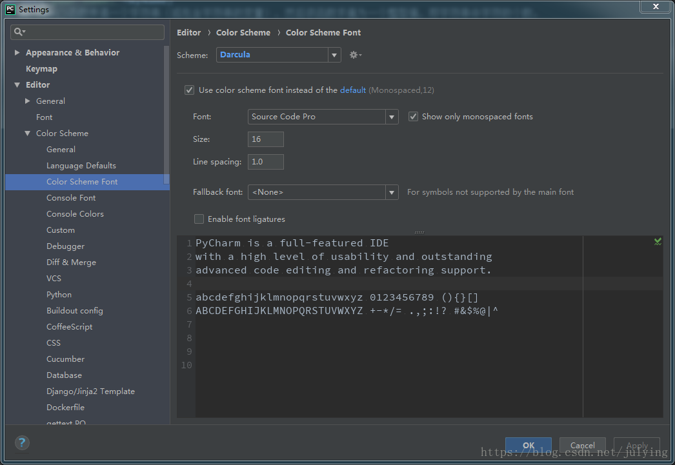This screenshot has width=675, height=465.
Task: Open Language Defaults settings page
Action: point(81,166)
